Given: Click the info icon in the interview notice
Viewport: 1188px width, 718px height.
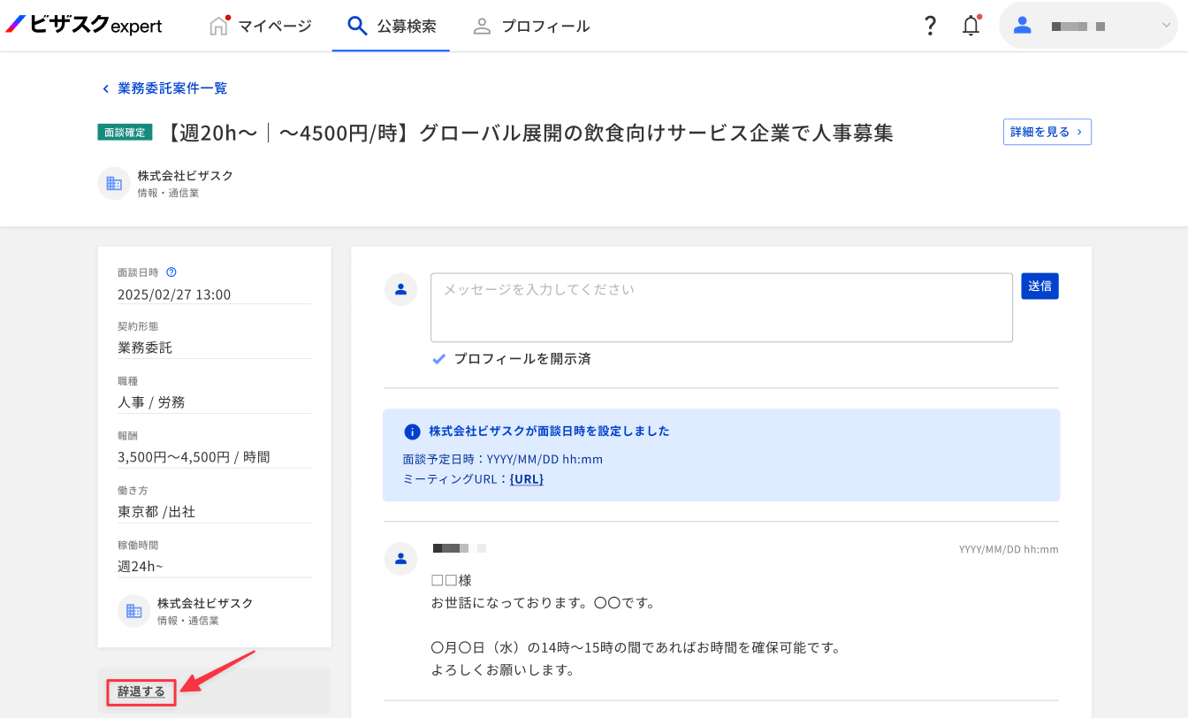Looking at the screenshot, I should 412,432.
